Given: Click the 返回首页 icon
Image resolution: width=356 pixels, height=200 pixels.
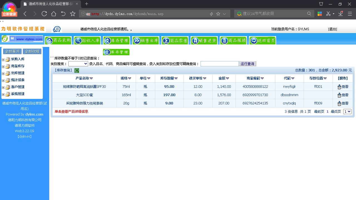Looking at the screenshot, I should pos(262,40).
